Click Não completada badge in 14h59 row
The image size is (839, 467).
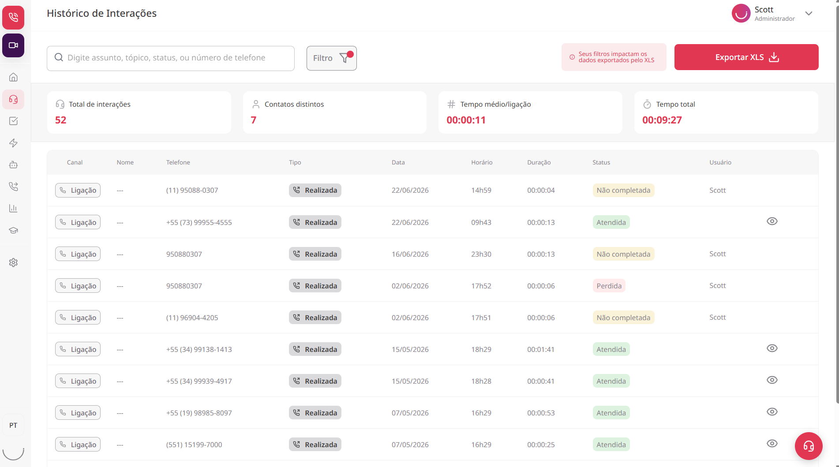pos(623,191)
